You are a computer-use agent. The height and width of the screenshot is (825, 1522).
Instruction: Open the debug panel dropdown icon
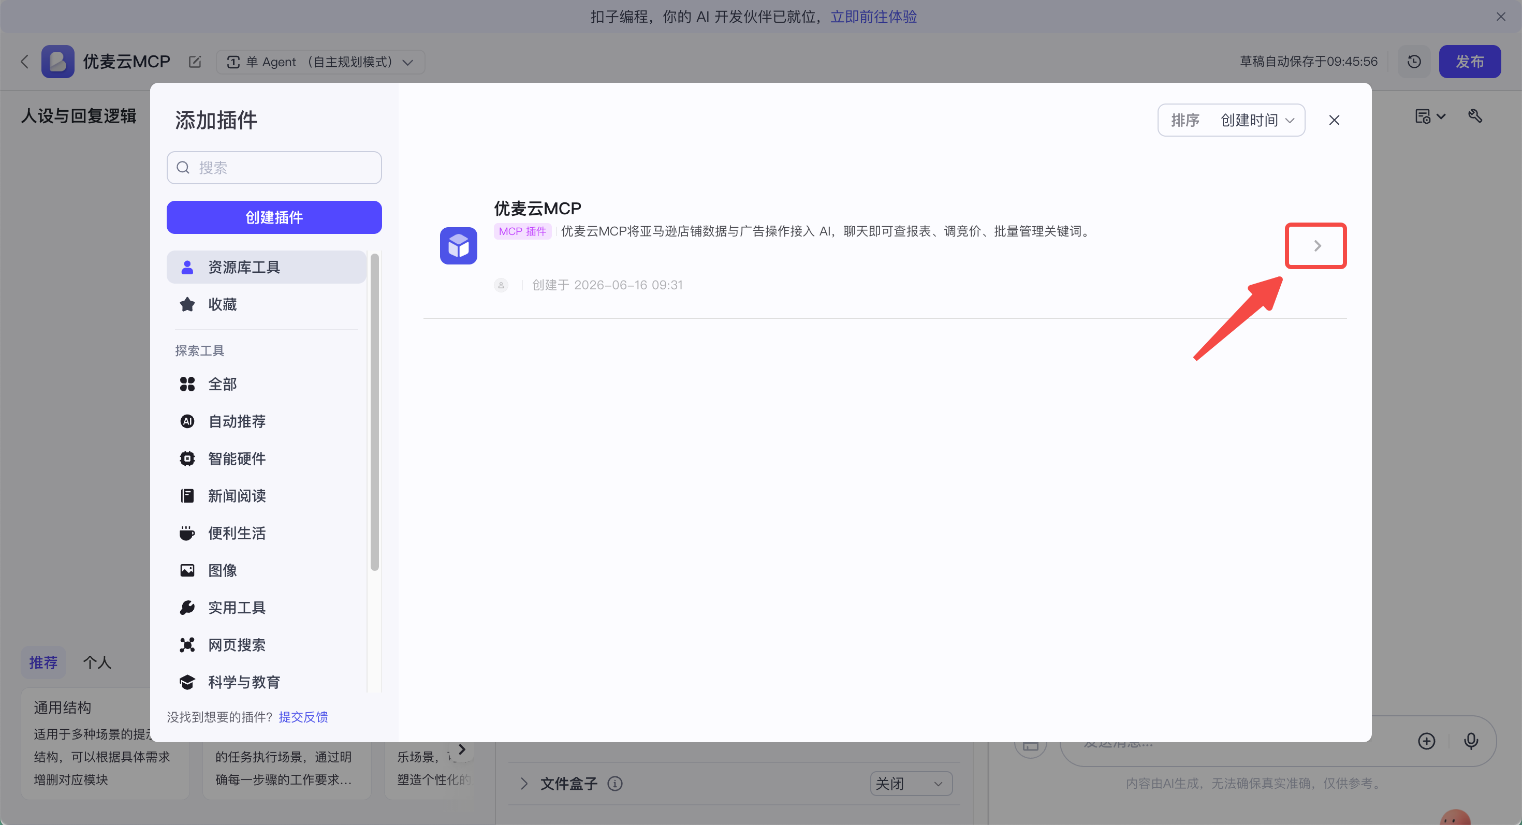pos(1430,116)
